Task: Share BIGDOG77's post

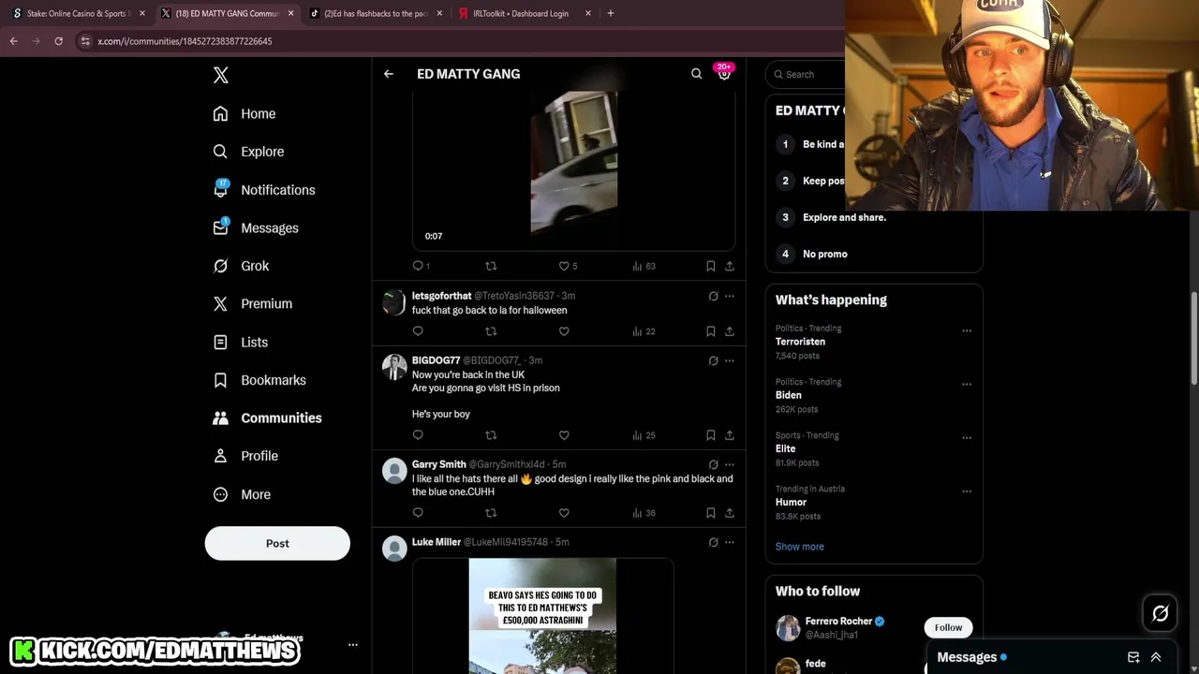Action: (x=730, y=435)
